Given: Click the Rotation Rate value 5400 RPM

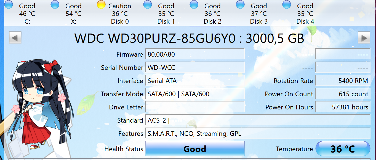Looking at the screenshot, I should coord(343,81).
